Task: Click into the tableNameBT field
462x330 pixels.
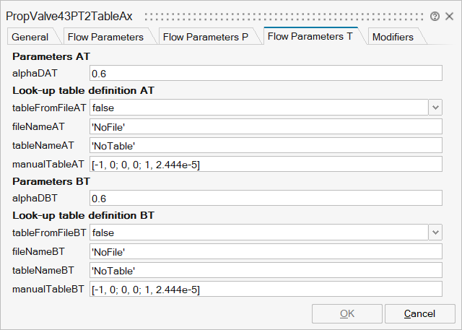Action: 265,270
